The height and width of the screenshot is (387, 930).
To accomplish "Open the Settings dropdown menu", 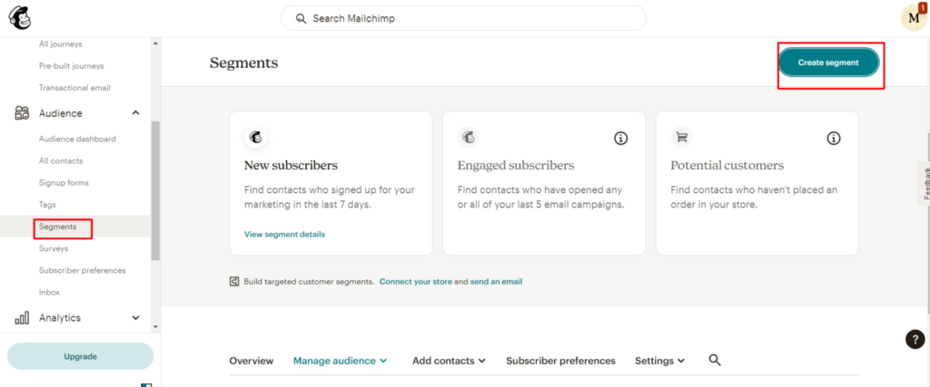I will [659, 361].
